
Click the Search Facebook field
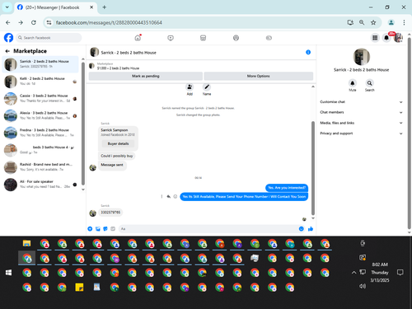[x=49, y=38]
